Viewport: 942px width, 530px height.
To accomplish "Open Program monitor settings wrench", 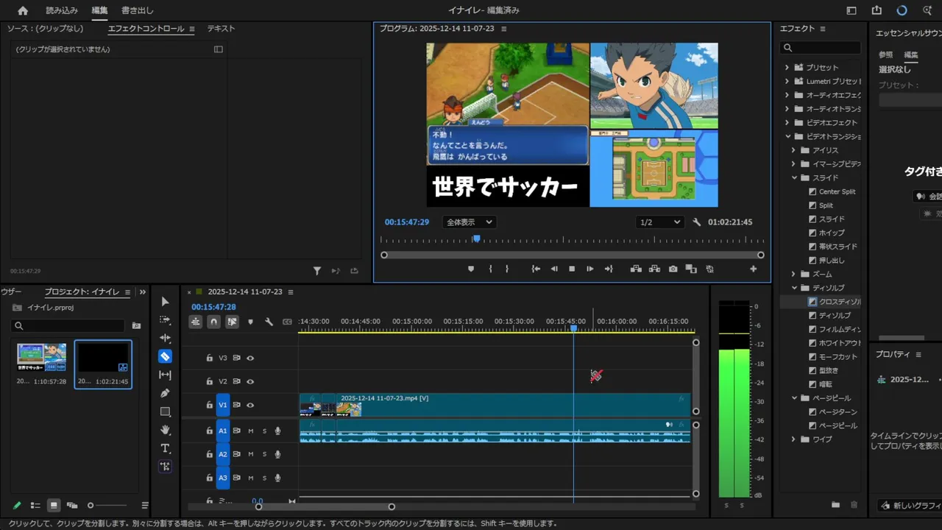I will tap(697, 222).
